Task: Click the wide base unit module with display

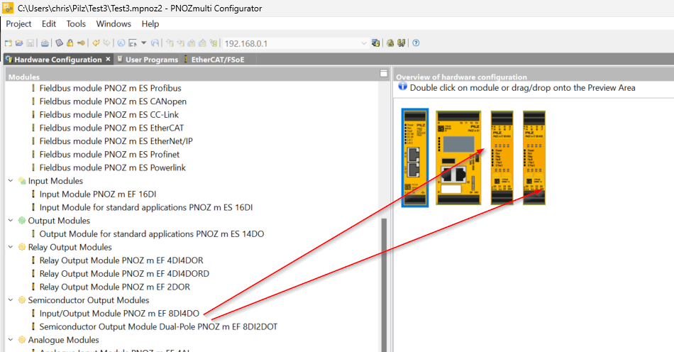Action: click(x=458, y=158)
